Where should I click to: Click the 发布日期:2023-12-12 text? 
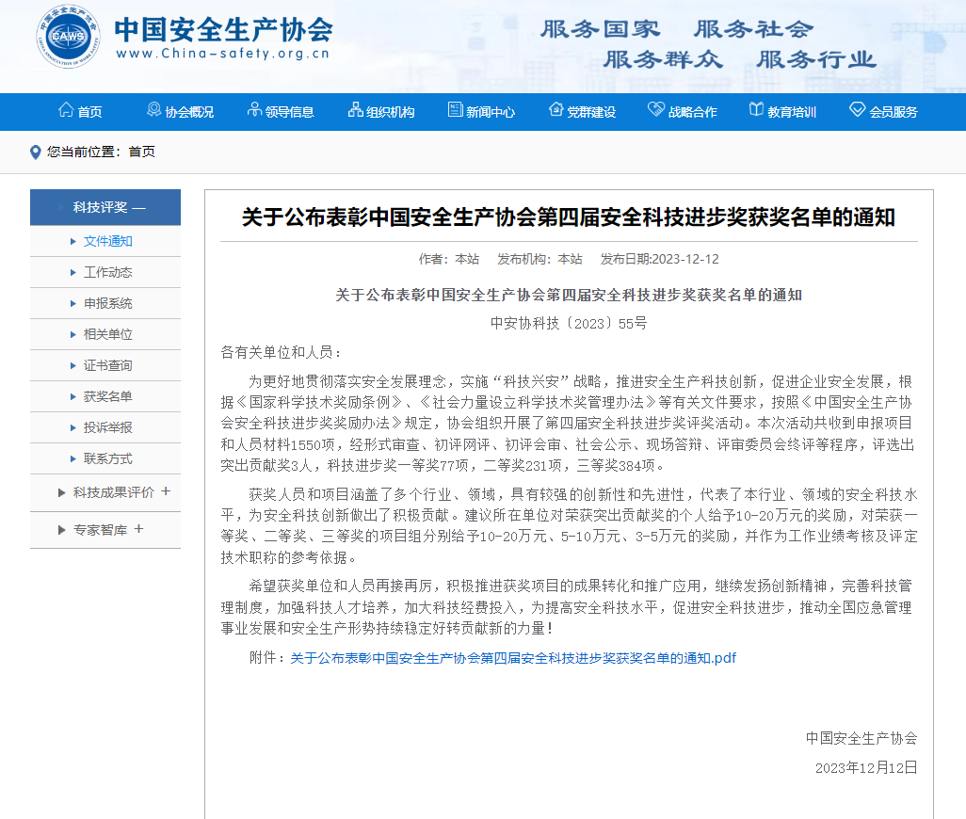tap(660, 259)
